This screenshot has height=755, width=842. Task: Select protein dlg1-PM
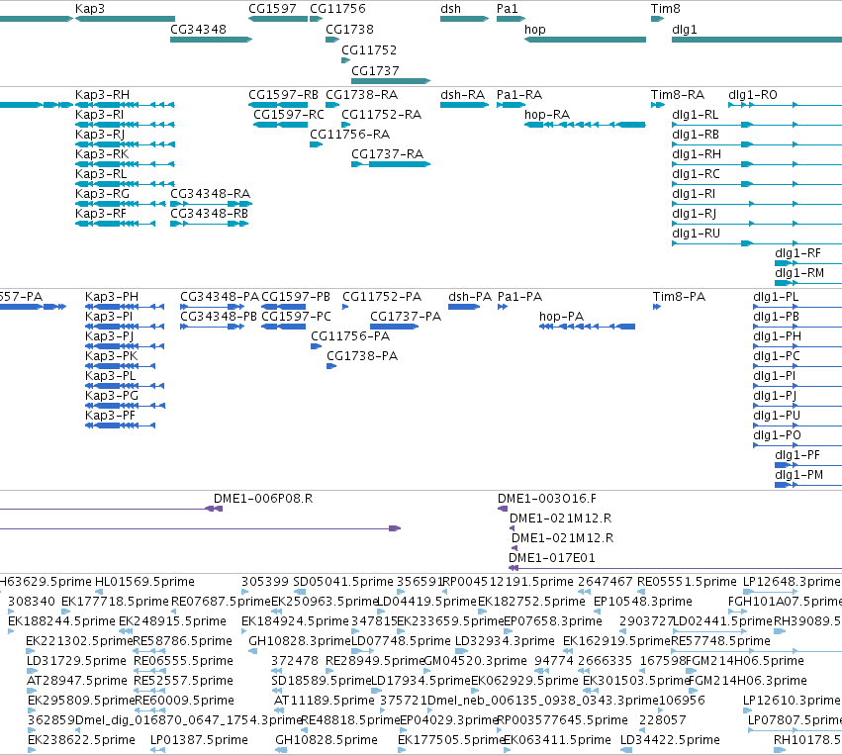(x=799, y=475)
